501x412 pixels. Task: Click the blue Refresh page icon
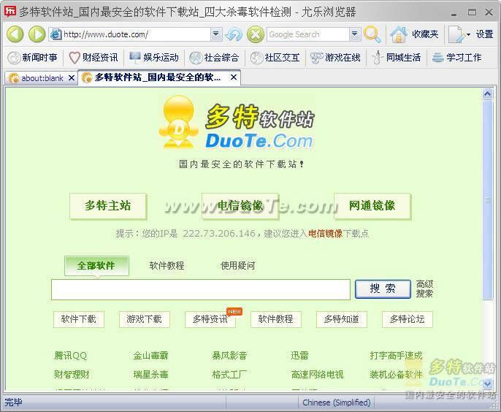click(x=234, y=34)
